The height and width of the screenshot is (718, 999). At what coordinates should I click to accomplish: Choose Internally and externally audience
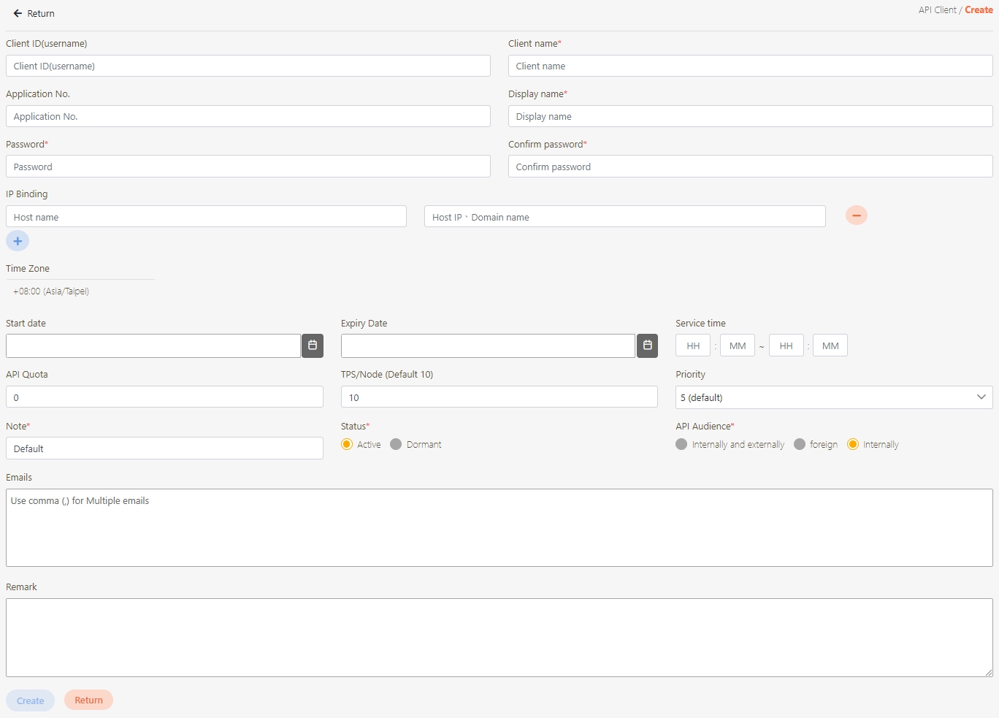681,445
